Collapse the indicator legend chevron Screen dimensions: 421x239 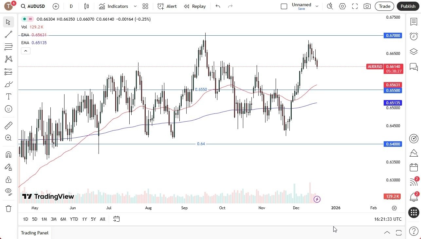pyautogui.click(x=26, y=51)
